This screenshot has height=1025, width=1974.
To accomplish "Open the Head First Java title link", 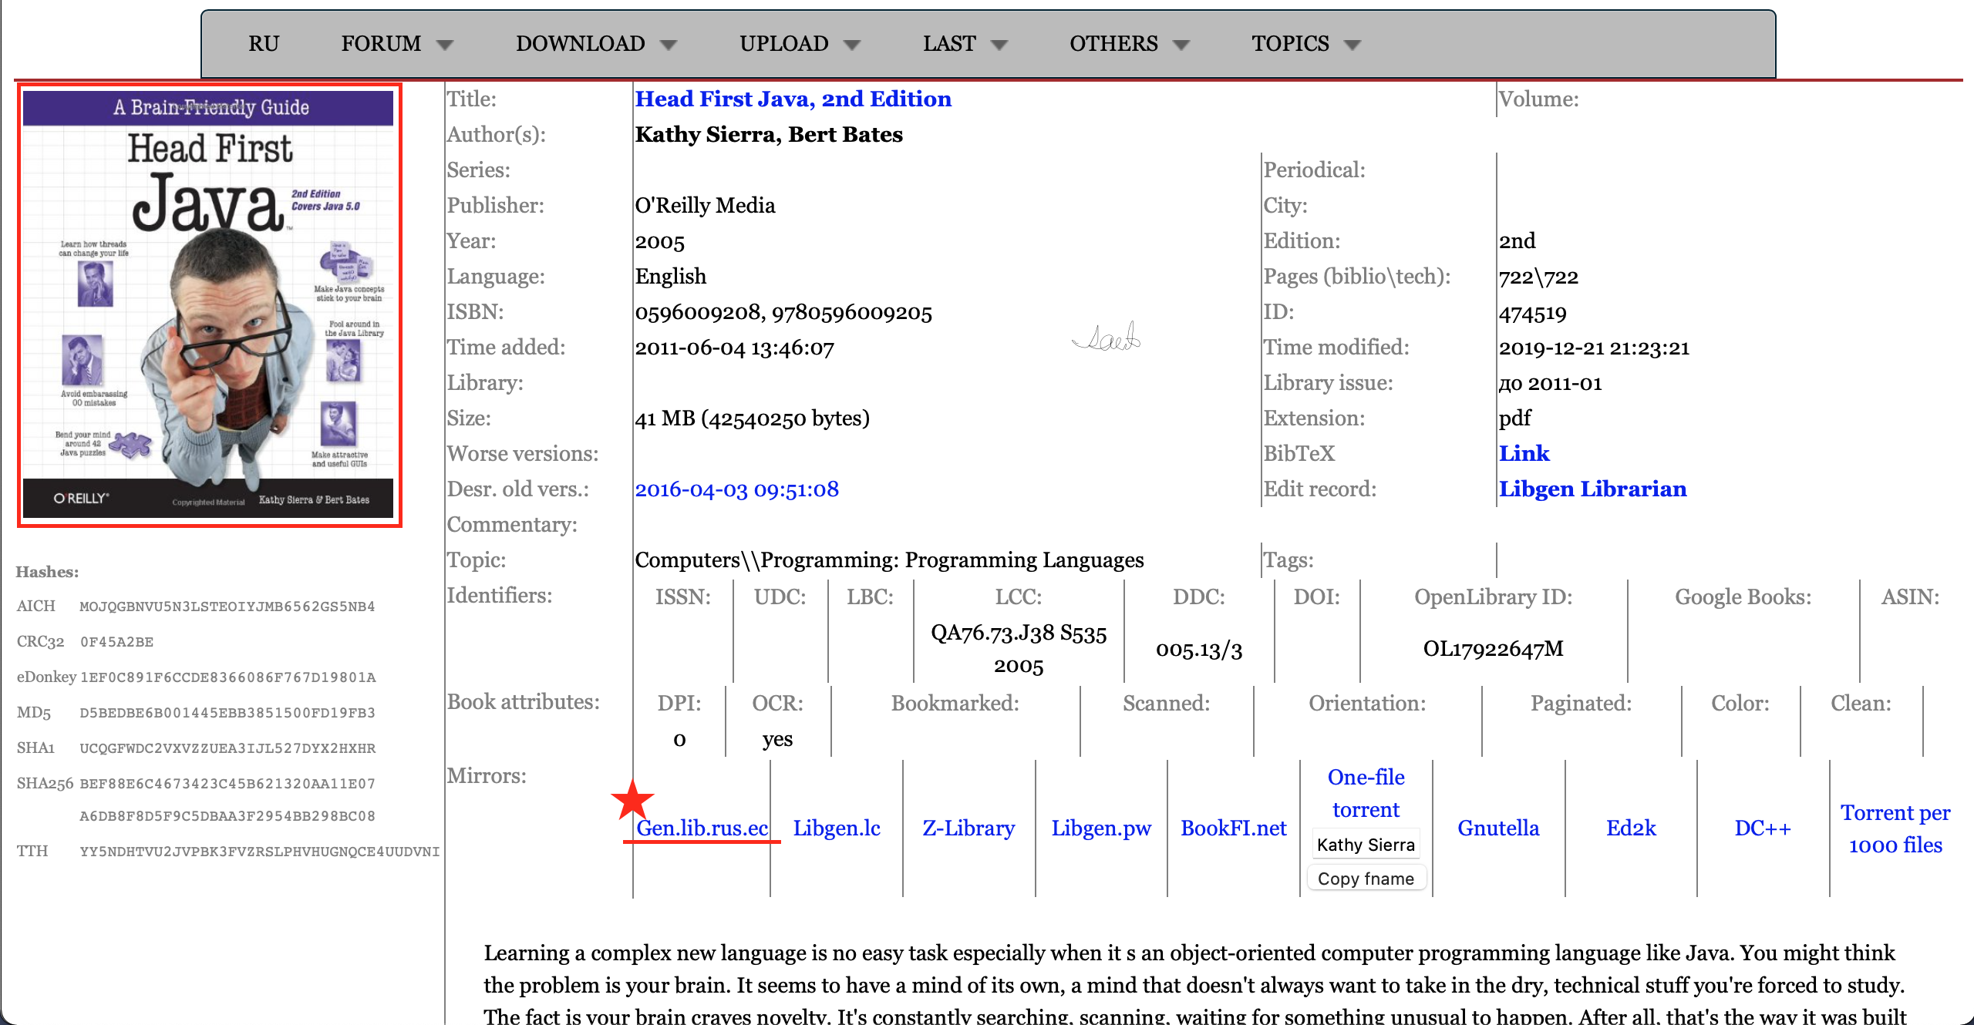I will [x=793, y=99].
